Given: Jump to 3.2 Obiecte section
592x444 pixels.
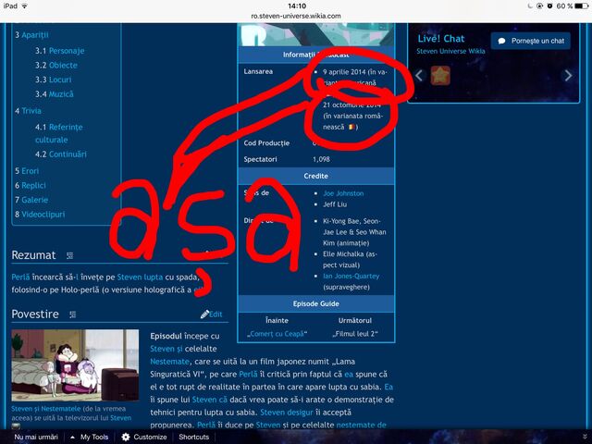Looking at the screenshot, I should pos(56,66).
